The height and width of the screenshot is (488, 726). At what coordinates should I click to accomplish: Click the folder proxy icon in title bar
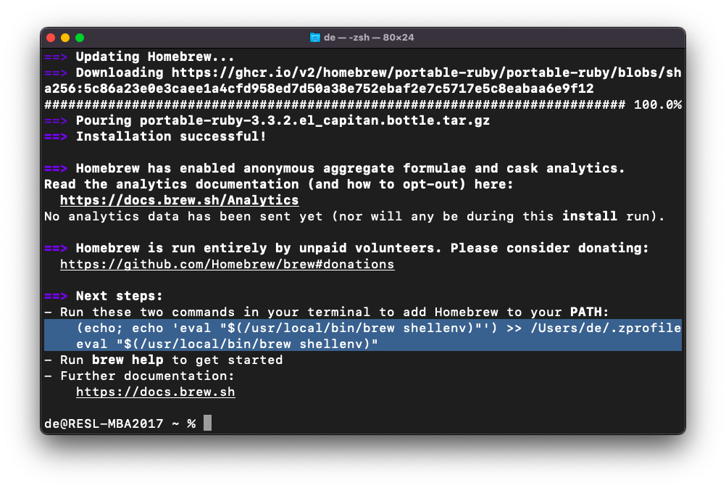(315, 38)
